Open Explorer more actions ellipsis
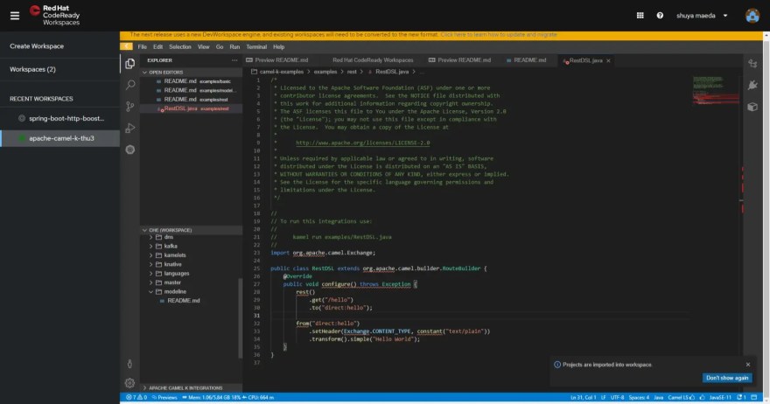The height and width of the screenshot is (404, 770). pyautogui.click(x=234, y=60)
